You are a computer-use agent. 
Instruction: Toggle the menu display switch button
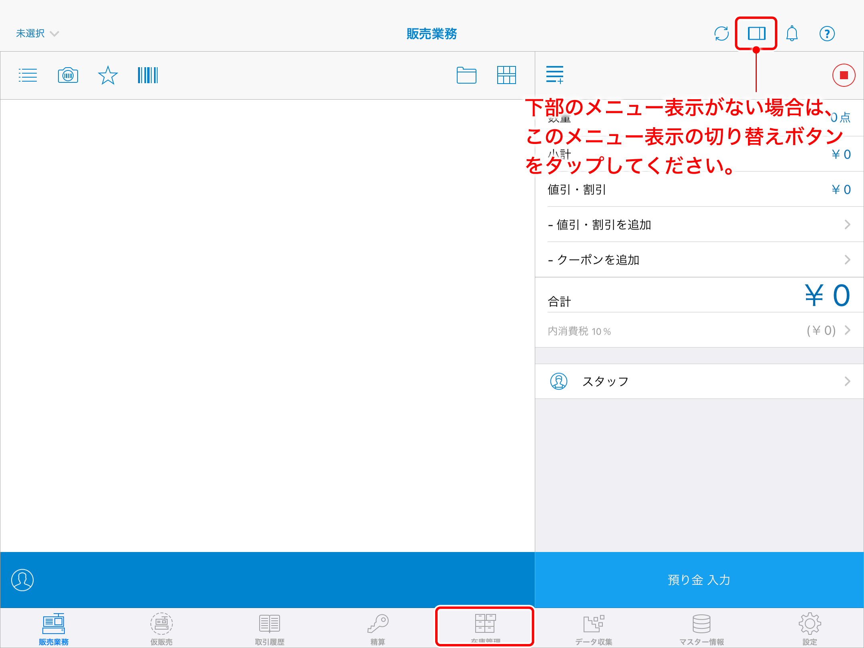pos(756,34)
